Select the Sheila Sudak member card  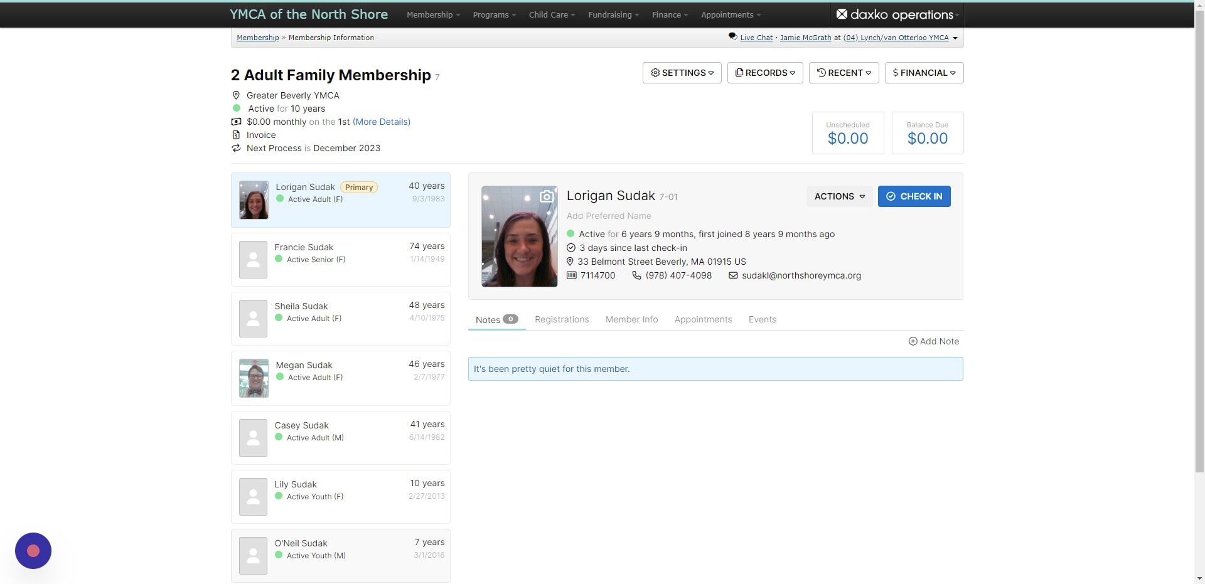coord(341,319)
